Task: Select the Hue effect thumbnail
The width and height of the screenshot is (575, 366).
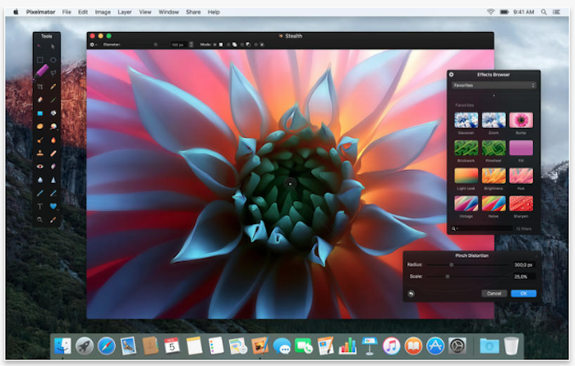Action: point(521,176)
